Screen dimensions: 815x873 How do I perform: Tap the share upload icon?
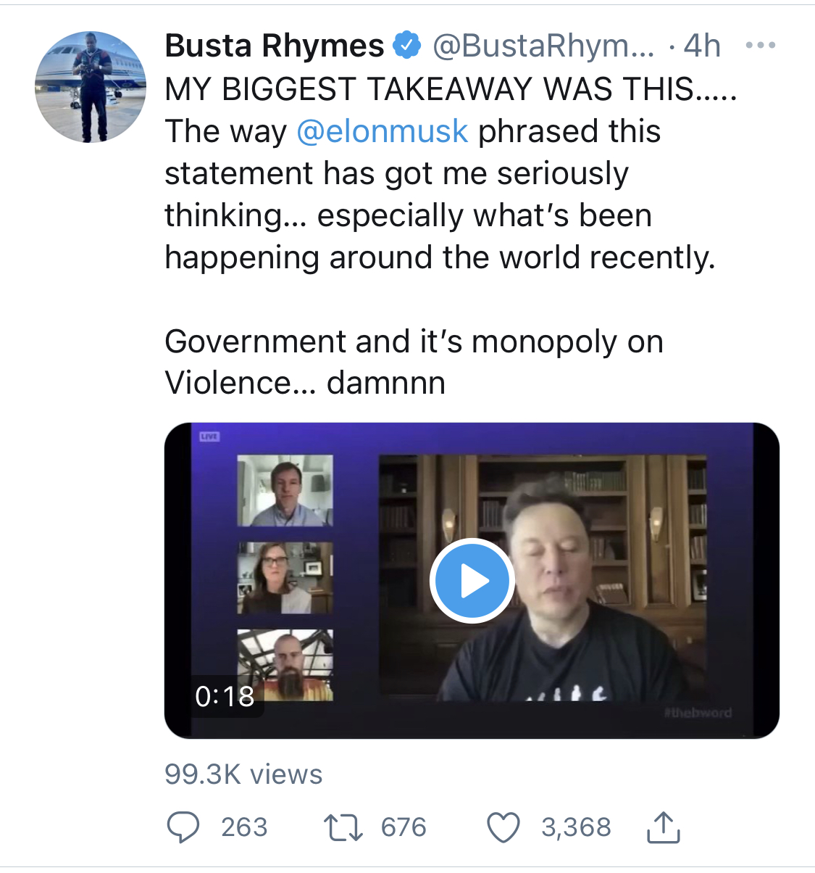click(x=663, y=827)
